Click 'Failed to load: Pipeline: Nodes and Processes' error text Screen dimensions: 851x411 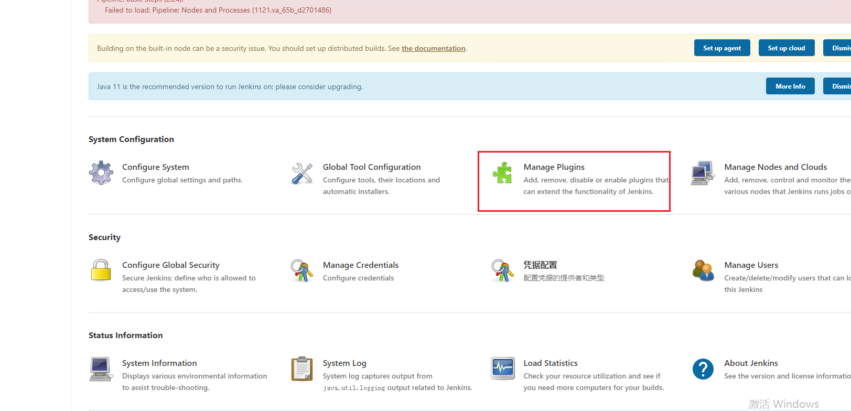pos(218,10)
